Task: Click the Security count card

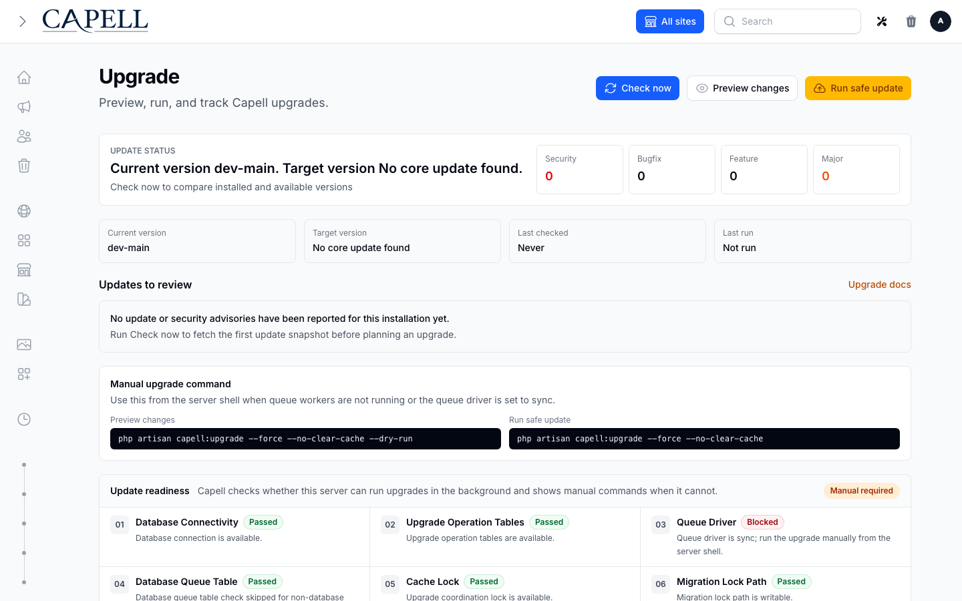Action: tap(580, 170)
